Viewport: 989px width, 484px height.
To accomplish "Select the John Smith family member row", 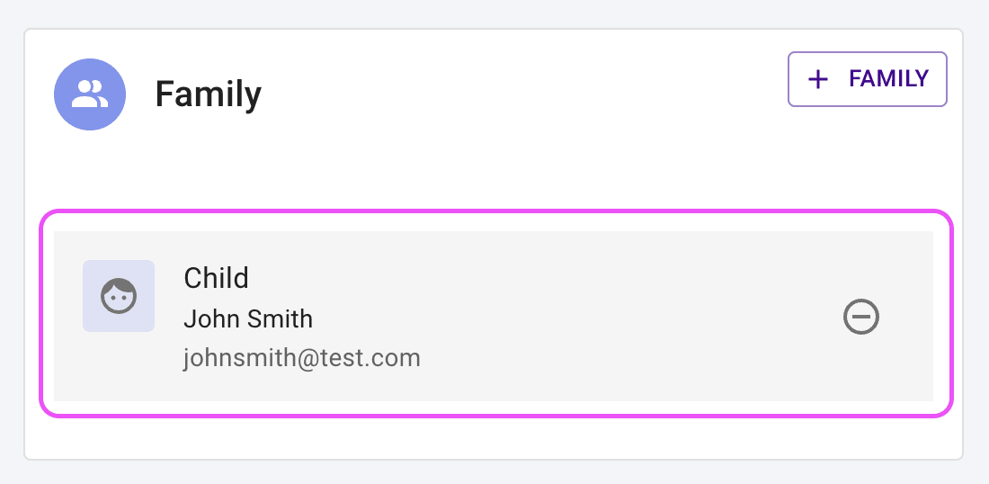I will pyautogui.click(x=539, y=317).
